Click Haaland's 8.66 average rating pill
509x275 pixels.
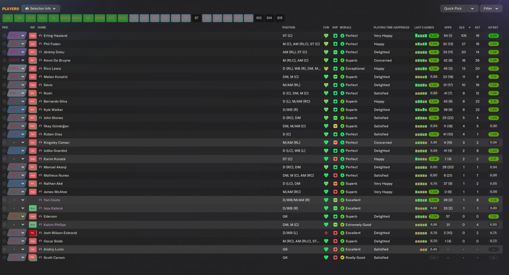493,36
